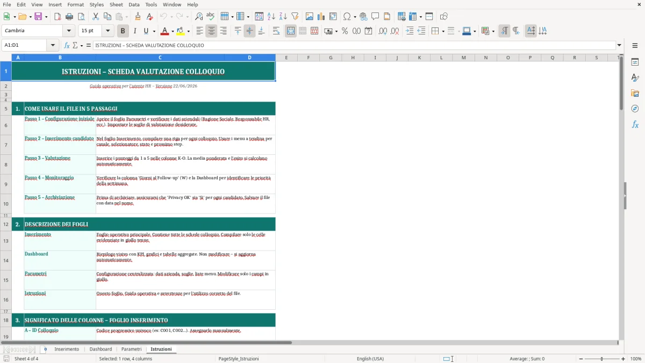Apply the yellow background color swatch
This screenshot has width=645, height=363.
[181, 31]
